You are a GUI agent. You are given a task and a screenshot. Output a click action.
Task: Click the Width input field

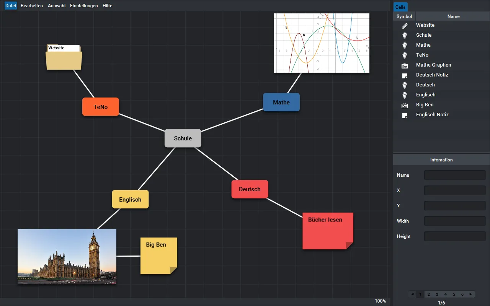pyautogui.click(x=454, y=221)
